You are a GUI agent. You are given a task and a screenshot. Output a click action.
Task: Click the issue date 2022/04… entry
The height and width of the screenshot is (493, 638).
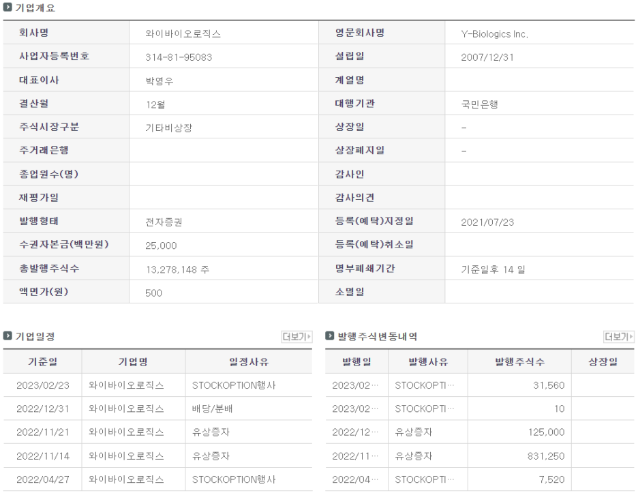(x=355, y=479)
